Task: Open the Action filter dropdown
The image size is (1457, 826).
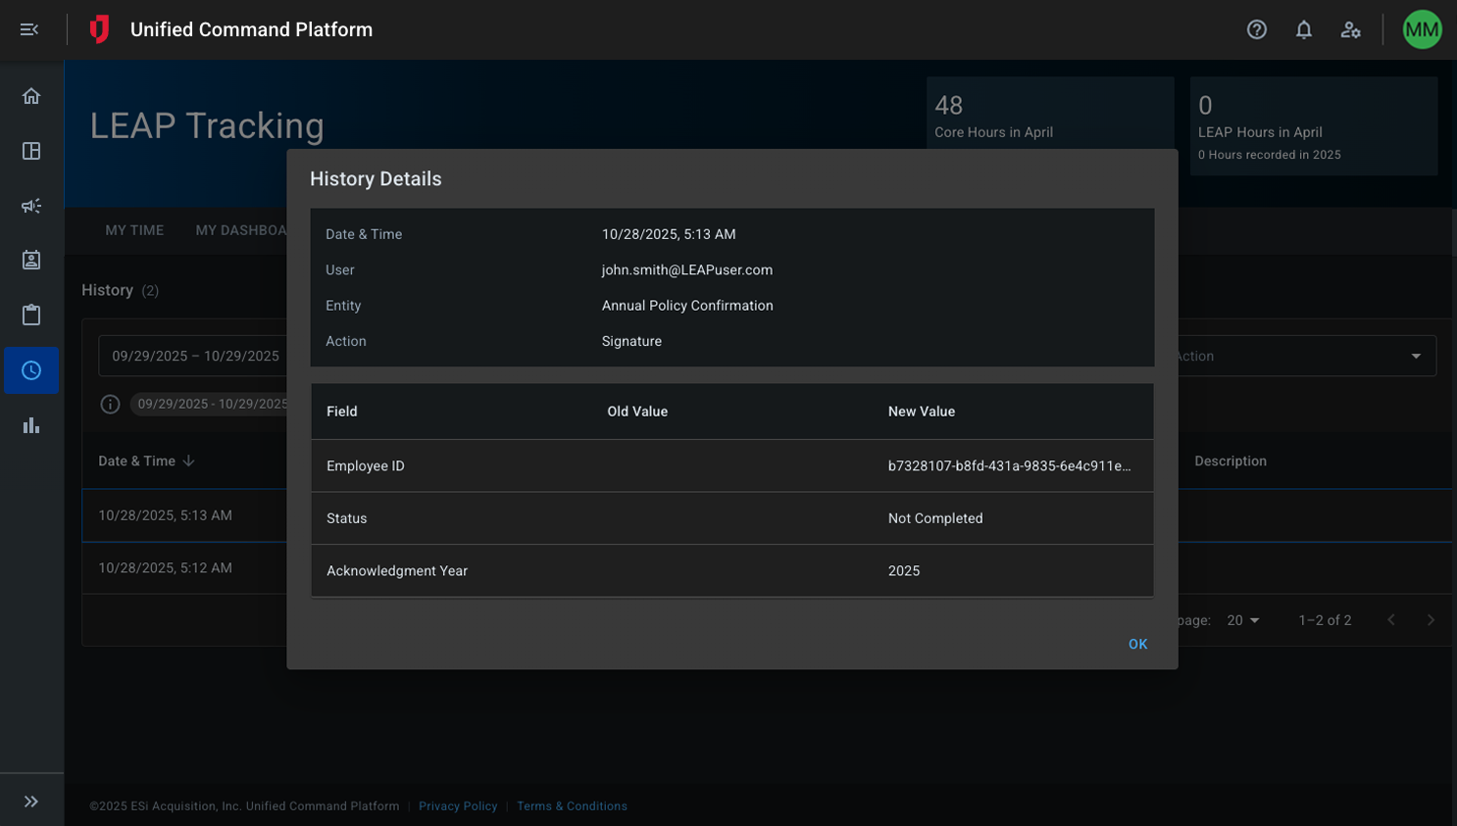Action: (x=1304, y=356)
